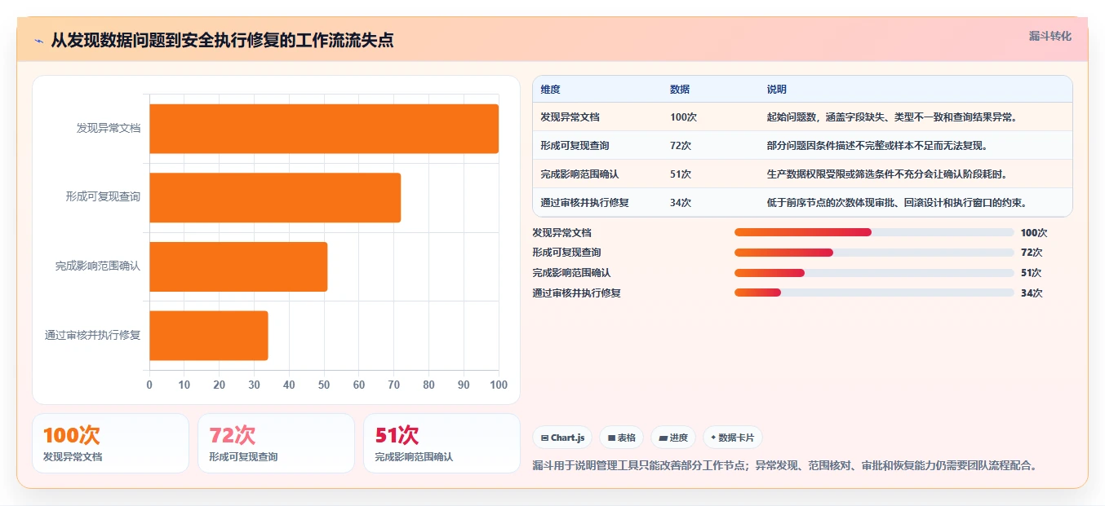The width and height of the screenshot is (1105, 506).
Task: Click the footer note beginning 漏斗用于说明
Action: click(784, 465)
